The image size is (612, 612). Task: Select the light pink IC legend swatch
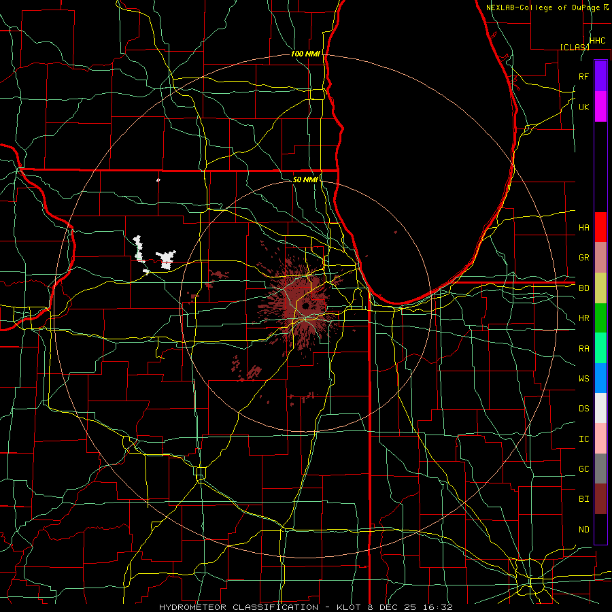click(x=600, y=439)
